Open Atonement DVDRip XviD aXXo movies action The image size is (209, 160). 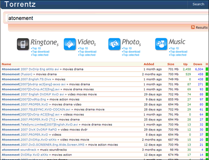click(25, 155)
